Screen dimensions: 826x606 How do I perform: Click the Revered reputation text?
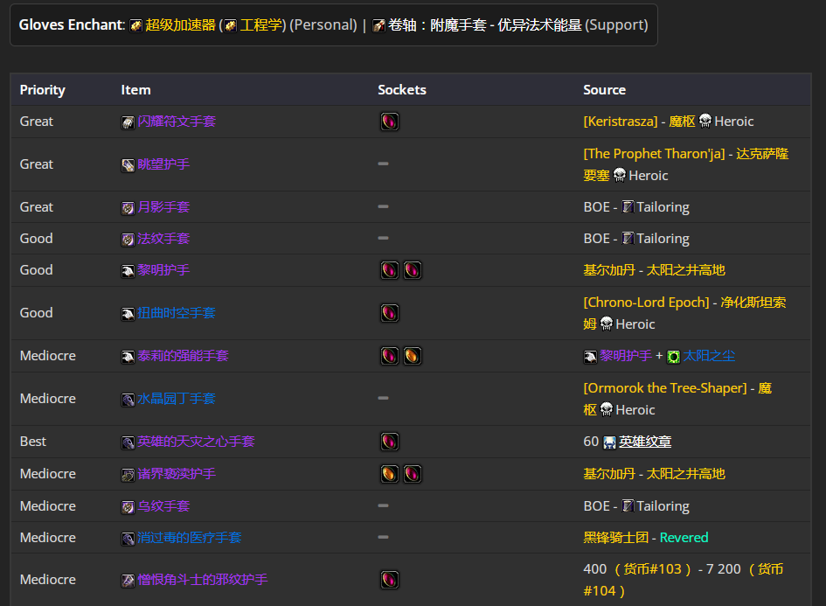[x=684, y=538]
